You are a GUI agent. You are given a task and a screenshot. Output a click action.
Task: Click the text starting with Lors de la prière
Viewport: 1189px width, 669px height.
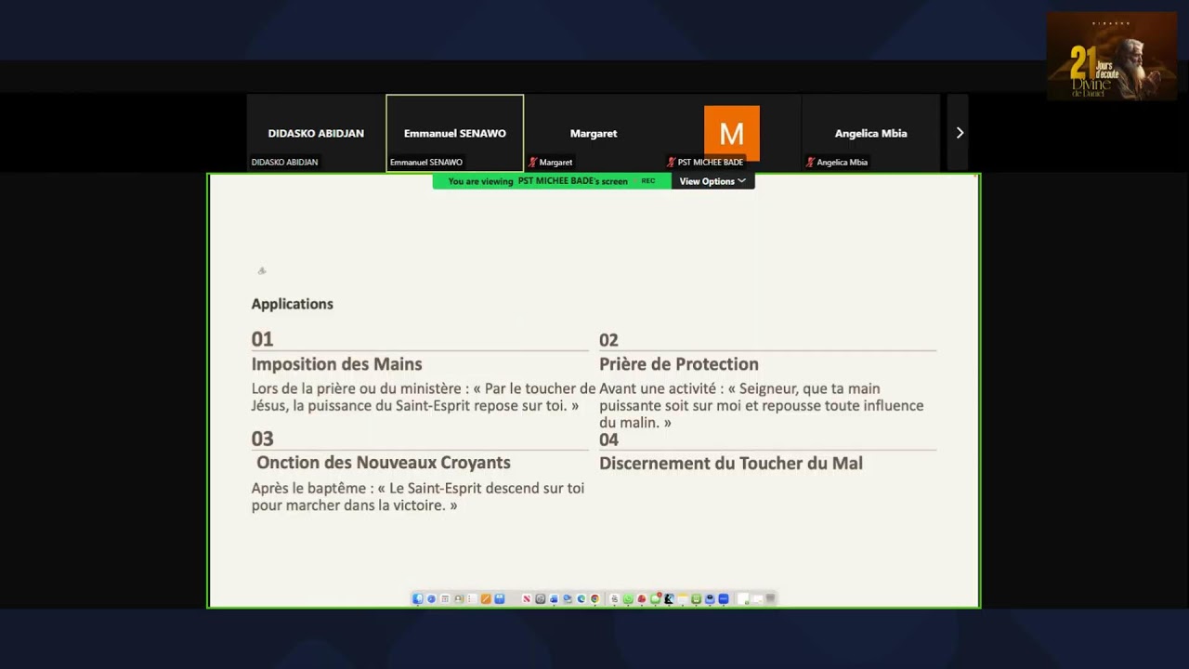point(423,397)
